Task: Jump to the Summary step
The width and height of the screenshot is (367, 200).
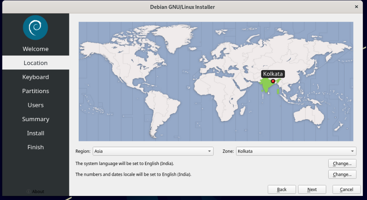Action: pos(35,119)
